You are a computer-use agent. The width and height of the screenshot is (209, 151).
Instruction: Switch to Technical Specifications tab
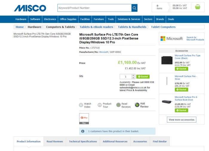83,141
